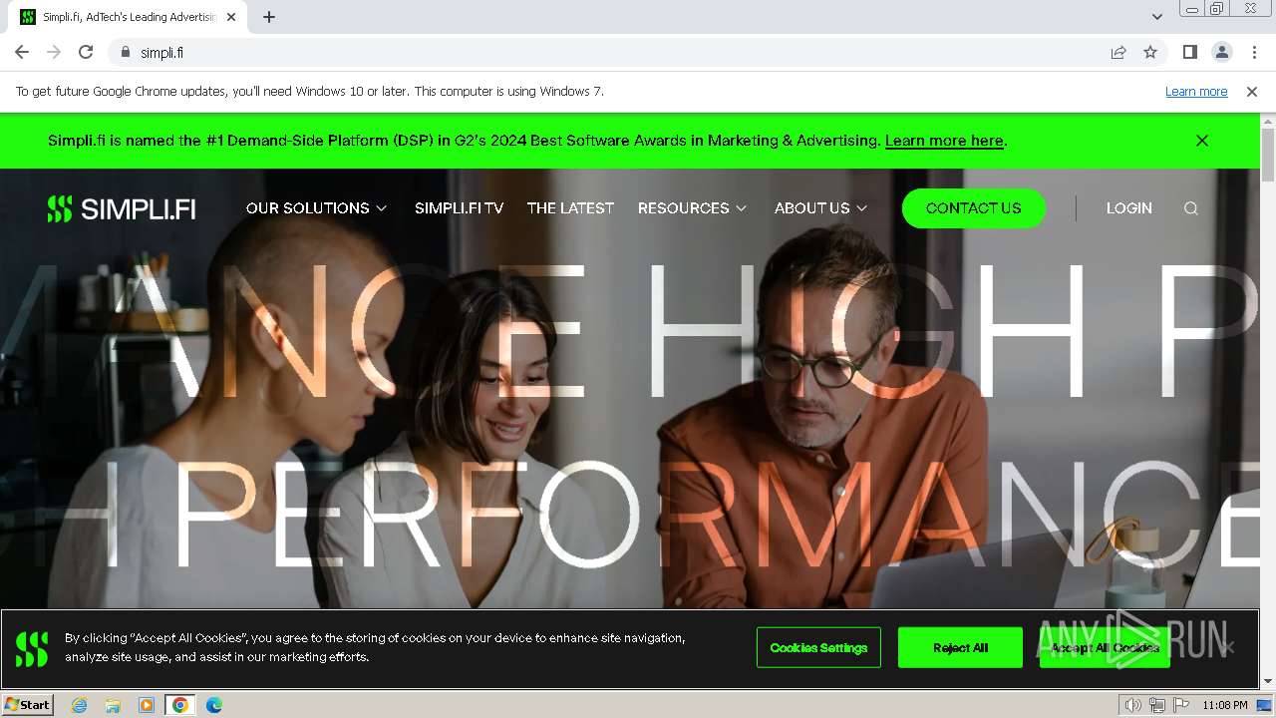The width and height of the screenshot is (1276, 718).
Task: Open the Simpli.fi TV page
Action: point(459,208)
